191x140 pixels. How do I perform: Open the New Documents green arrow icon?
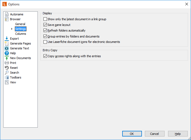tap(7, 58)
